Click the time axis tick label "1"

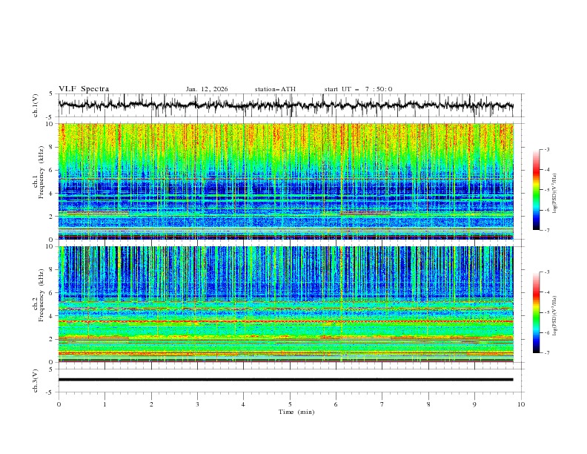coord(105,404)
